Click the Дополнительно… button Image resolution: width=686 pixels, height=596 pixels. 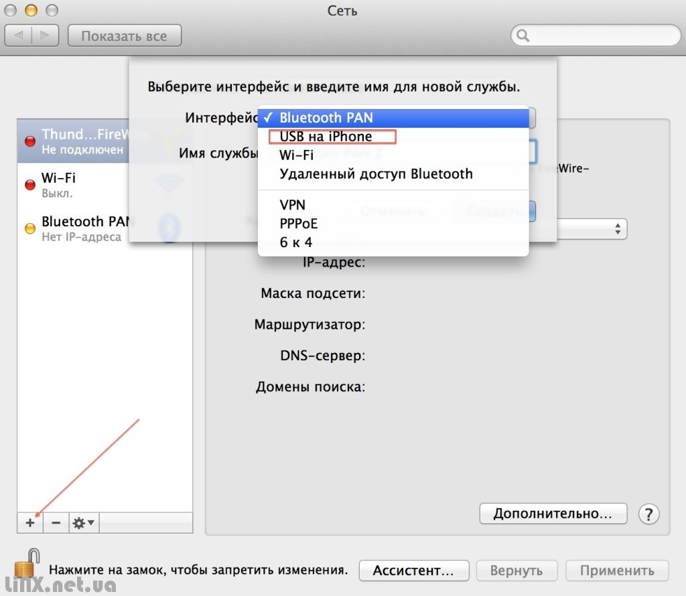coord(553,514)
